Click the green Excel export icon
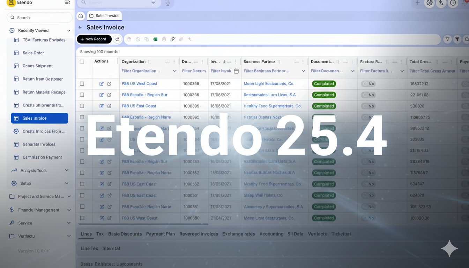 155,39
